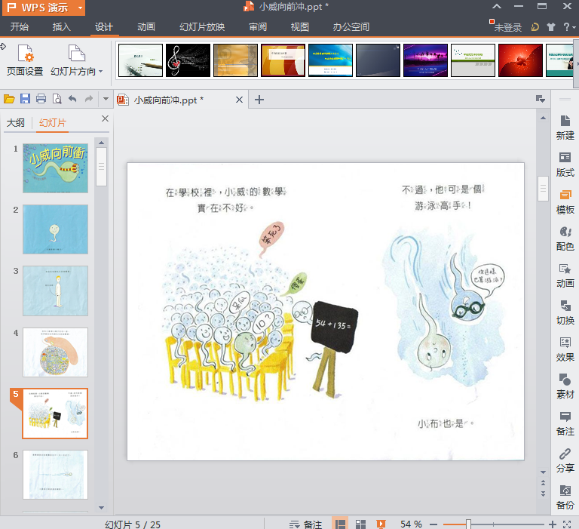Switch to the 幻灯片放映 ribbon tab
Screen dimensions: 579x529
(x=202, y=26)
